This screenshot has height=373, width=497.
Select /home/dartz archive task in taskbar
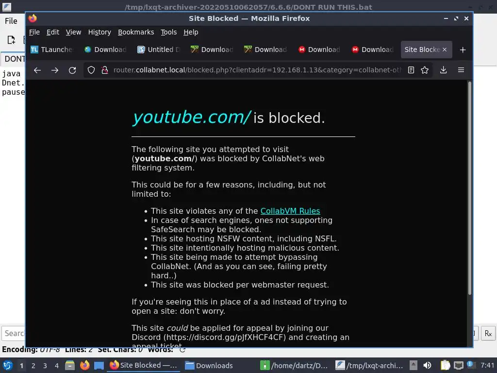click(x=295, y=365)
